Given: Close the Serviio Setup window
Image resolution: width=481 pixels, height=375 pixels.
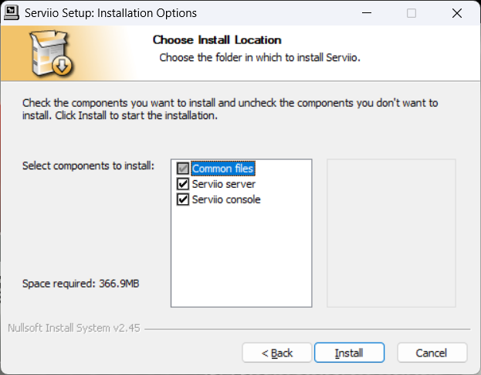Looking at the screenshot, I should point(457,13).
